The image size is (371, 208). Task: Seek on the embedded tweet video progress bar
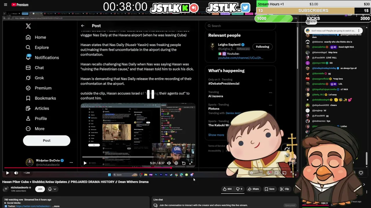pyautogui.click(x=138, y=157)
